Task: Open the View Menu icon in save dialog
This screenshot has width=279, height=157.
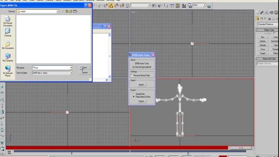Action: 75,11
